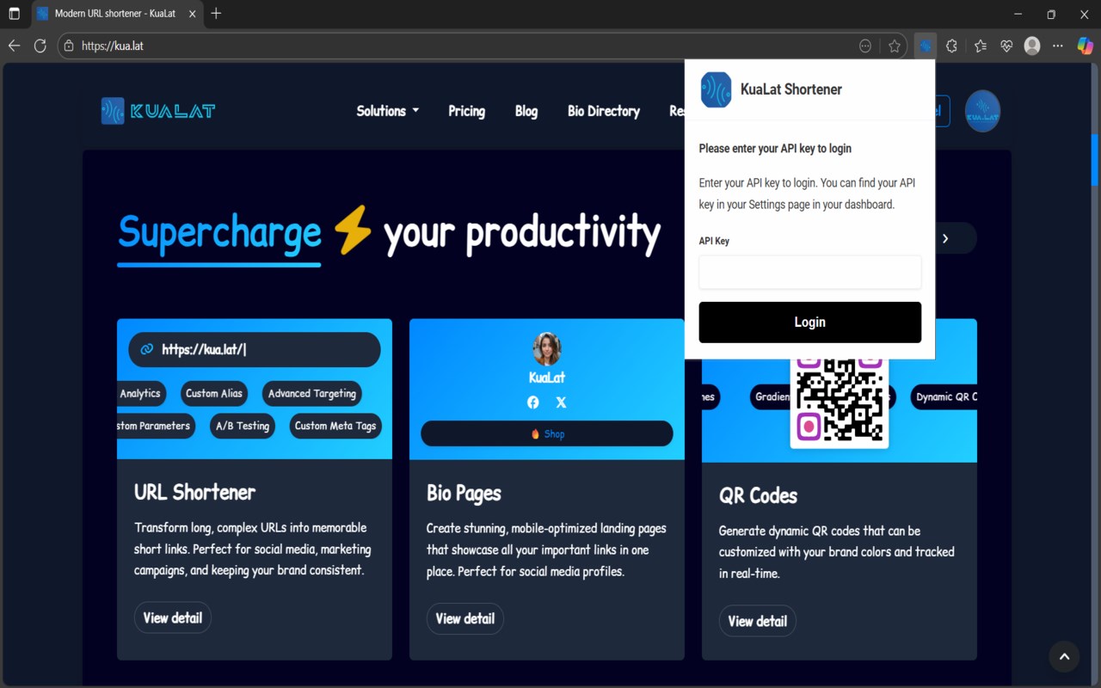This screenshot has height=688, width=1101.
Task: Click the A/B Testing tag
Action: [x=243, y=426]
